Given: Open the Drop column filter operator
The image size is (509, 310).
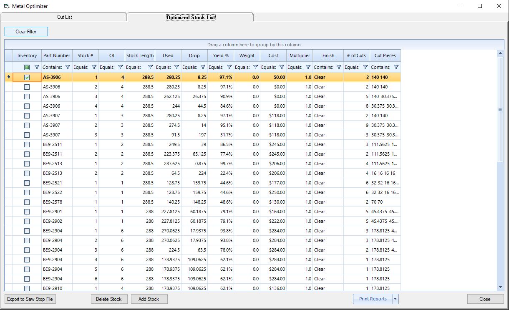Looking at the screenshot, I should [189, 67].
